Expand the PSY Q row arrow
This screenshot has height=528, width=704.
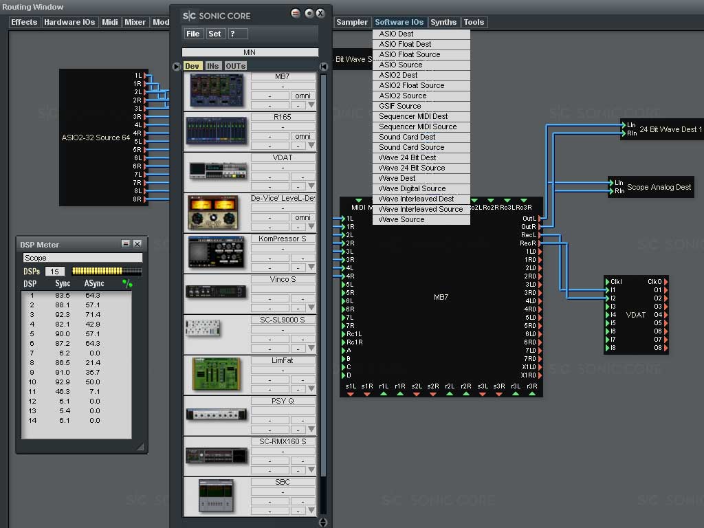[x=311, y=429]
